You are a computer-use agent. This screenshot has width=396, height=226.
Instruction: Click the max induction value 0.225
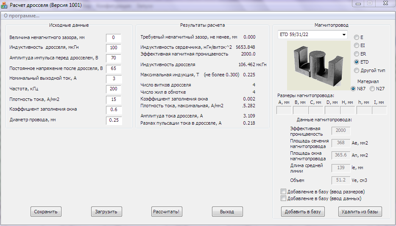click(249, 75)
